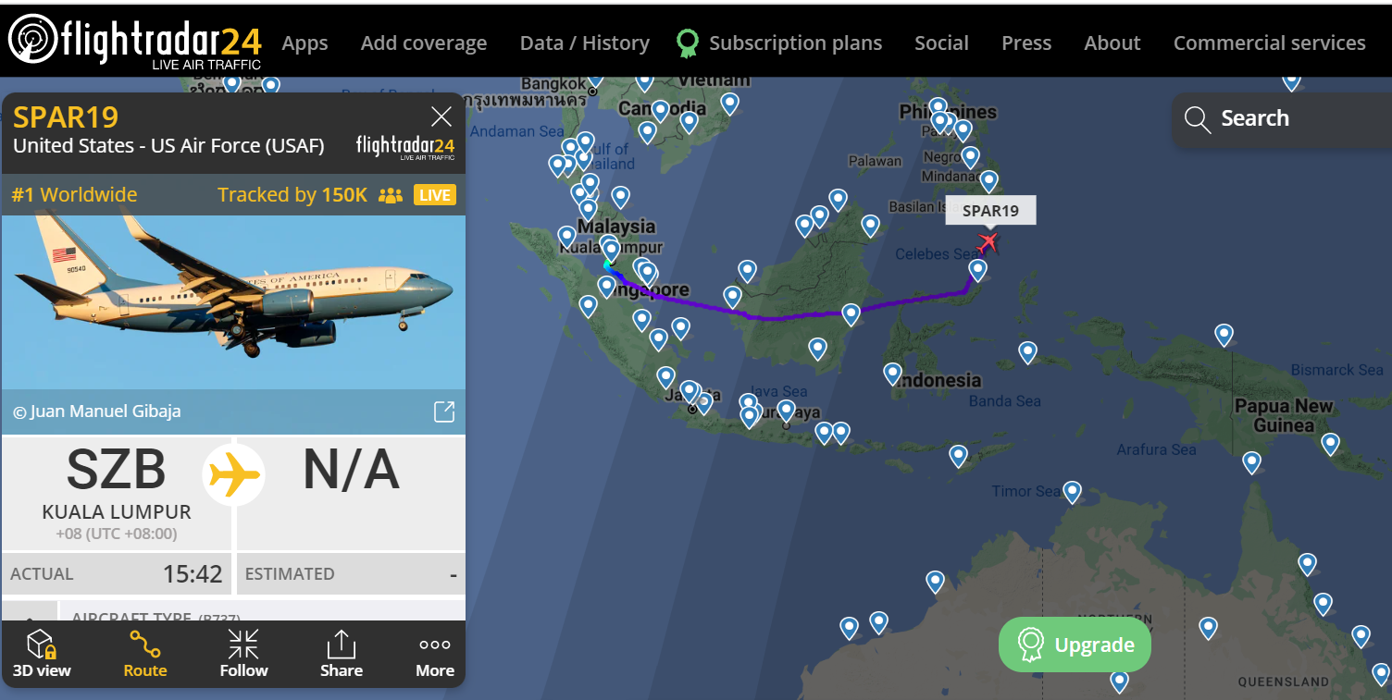Open the More options menu
The width and height of the screenshot is (1392, 700).
pyautogui.click(x=434, y=654)
